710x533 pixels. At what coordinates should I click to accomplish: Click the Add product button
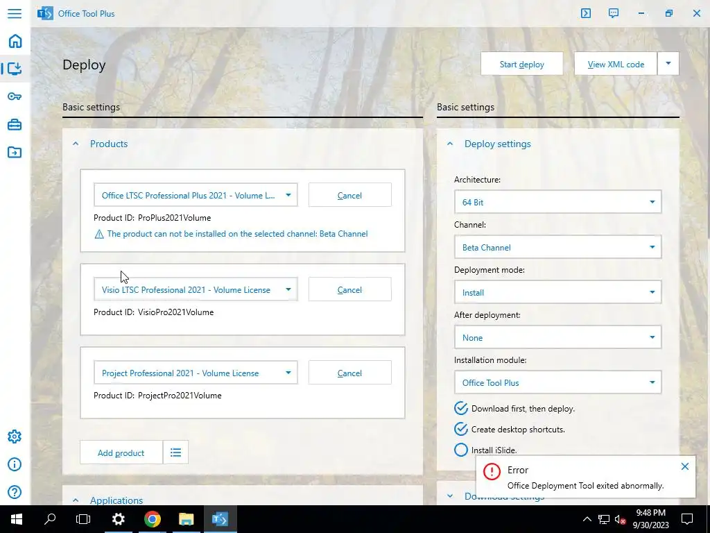tap(121, 452)
